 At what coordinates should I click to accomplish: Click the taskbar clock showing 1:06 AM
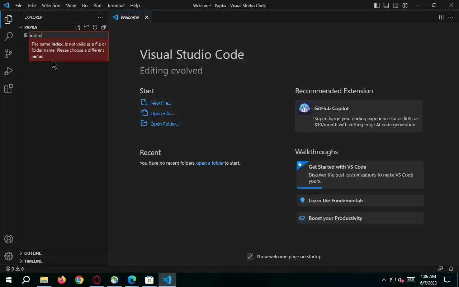[x=428, y=280]
